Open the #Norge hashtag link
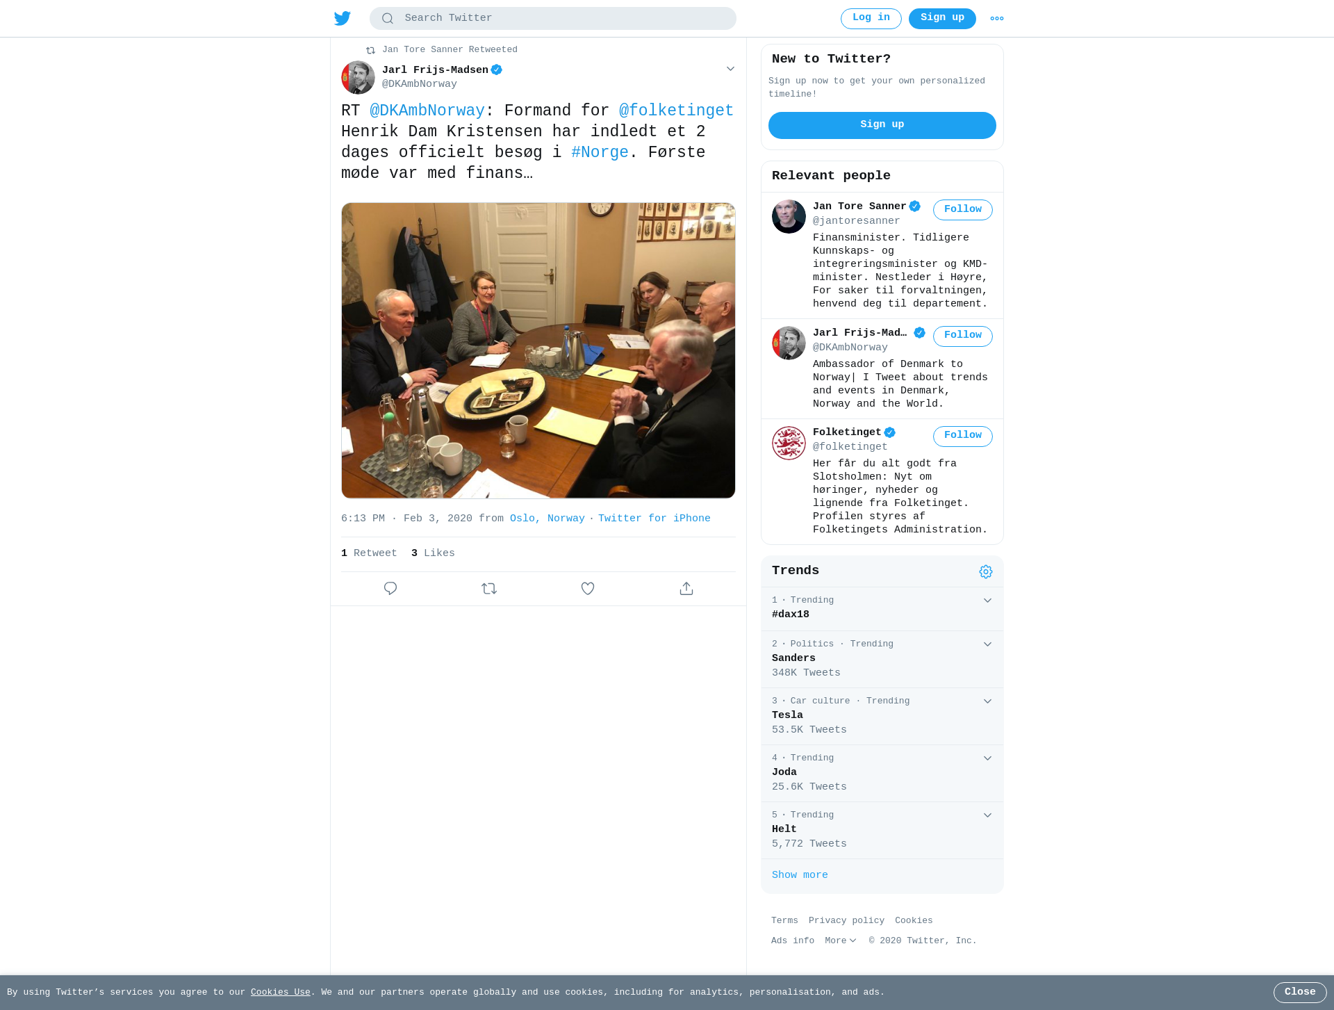Viewport: 1334px width, 1010px height. [600, 152]
